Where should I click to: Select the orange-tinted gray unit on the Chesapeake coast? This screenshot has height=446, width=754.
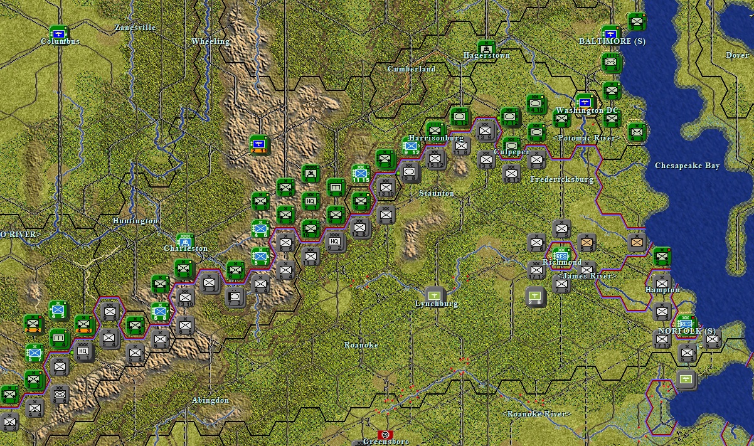point(637,242)
